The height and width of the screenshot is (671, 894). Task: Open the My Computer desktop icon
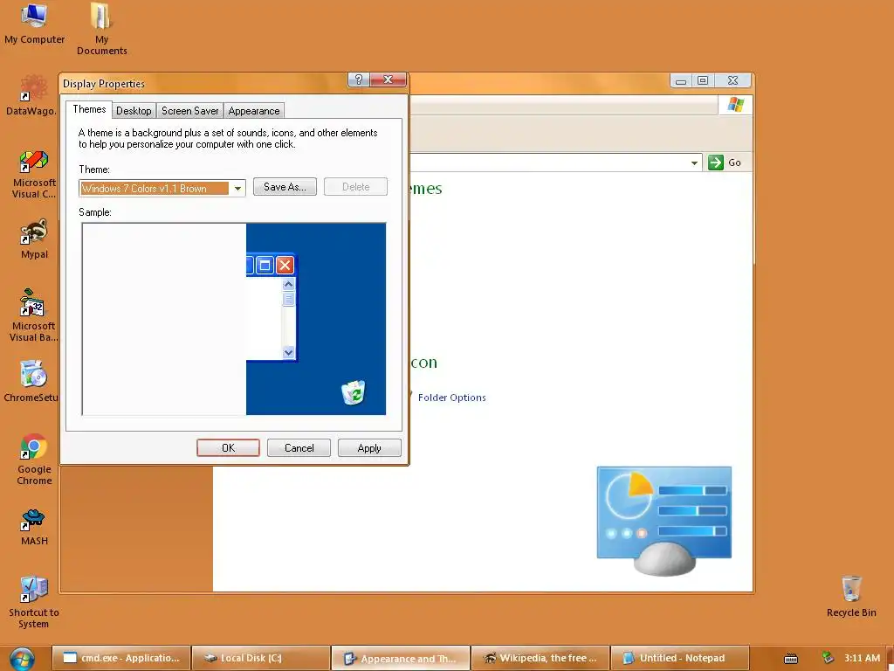click(34, 23)
